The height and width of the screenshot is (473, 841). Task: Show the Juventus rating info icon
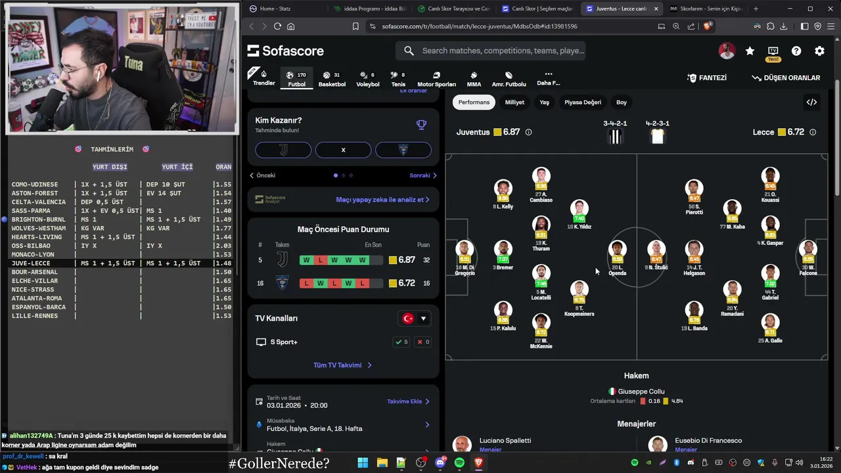528,132
